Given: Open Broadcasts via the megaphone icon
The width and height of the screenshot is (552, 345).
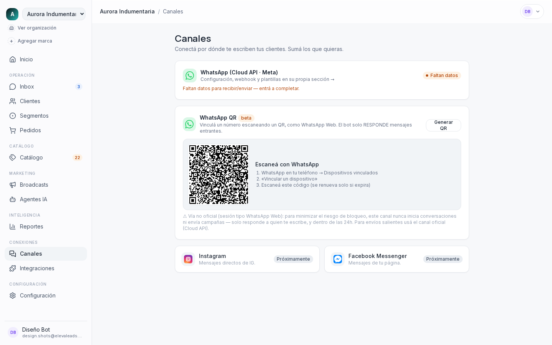Looking at the screenshot, I should coord(13,185).
